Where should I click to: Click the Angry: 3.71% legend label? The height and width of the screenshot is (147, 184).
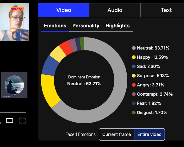pos(150,85)
